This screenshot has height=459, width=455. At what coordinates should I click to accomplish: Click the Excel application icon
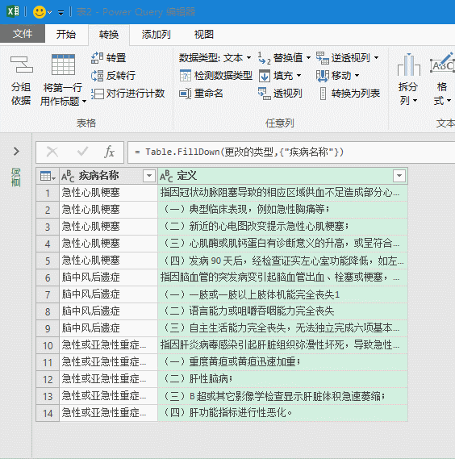(x=13, y=12)
